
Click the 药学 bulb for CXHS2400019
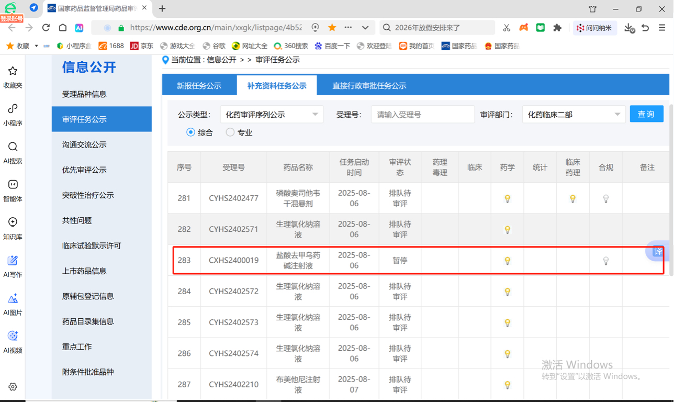click(507, 260)
